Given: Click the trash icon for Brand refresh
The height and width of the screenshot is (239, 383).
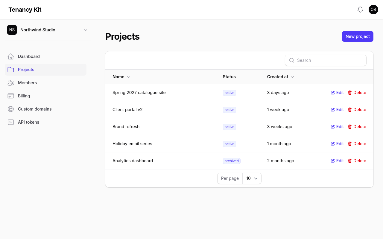Looking at the screenshot, I should (350, 127).
